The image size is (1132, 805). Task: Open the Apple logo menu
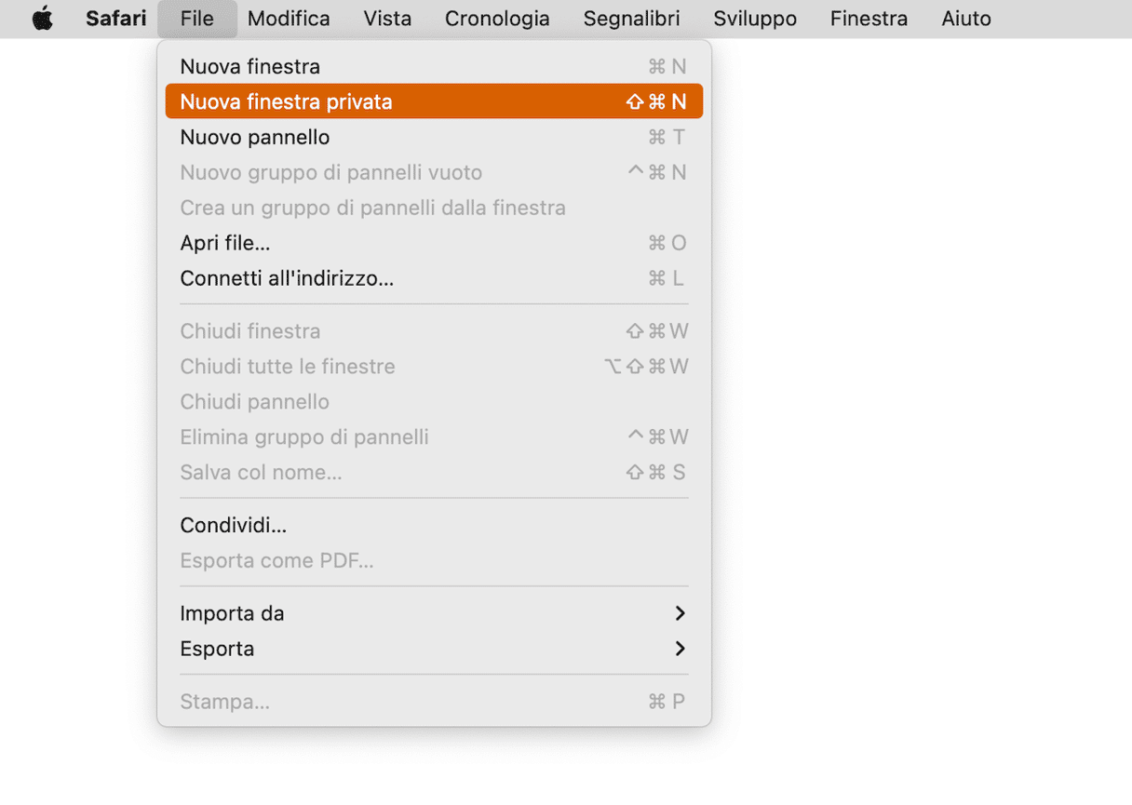click(42, 19)
